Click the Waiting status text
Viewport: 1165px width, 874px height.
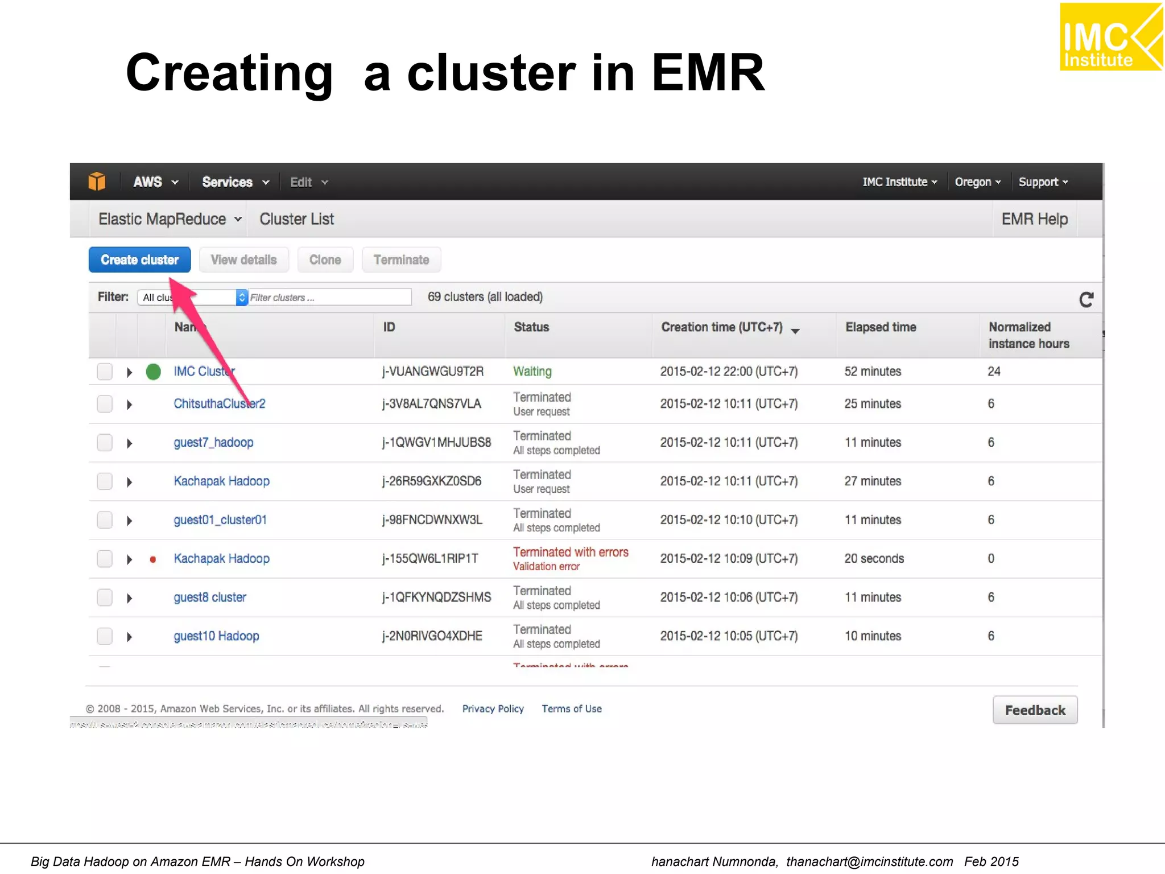click(x=532, y=372)
